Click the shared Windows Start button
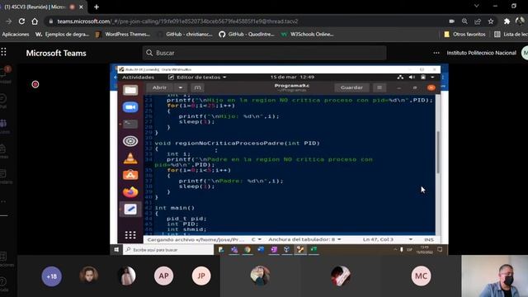Viewport: 528px width, 297px height. [x=116, y=249]
